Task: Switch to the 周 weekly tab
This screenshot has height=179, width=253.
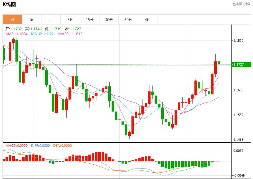Action: coord(31,20)
